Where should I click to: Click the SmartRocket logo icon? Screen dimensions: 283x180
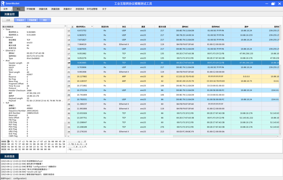[x=3, y=3]
